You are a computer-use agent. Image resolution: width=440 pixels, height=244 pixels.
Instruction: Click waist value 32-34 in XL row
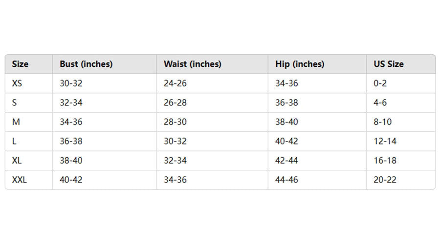pyautogui.click(x=175, y=161)
